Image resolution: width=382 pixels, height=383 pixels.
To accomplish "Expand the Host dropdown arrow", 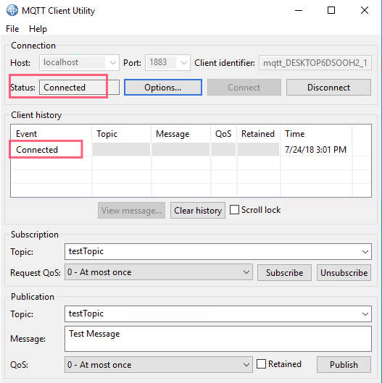I will (113, 63).
